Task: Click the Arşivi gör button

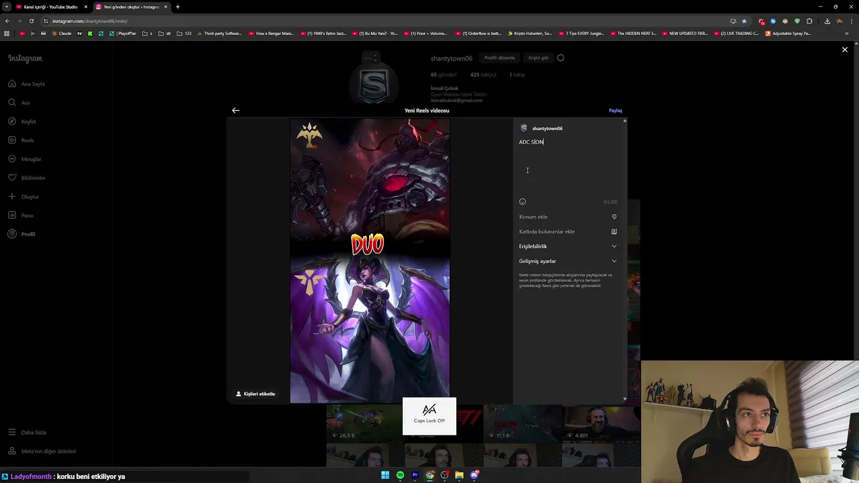Action: tap(538, 58)
